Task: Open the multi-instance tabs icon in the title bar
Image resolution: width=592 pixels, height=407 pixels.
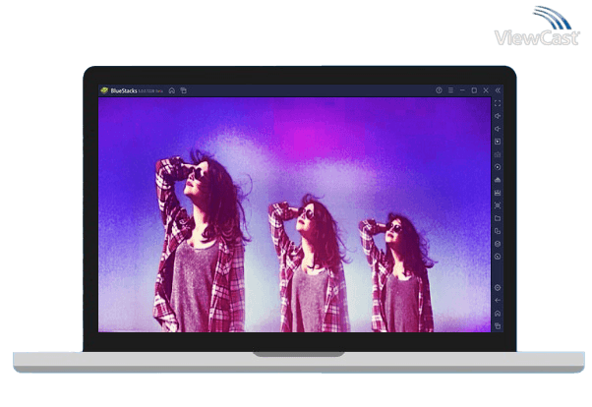Action: point(184,90)
